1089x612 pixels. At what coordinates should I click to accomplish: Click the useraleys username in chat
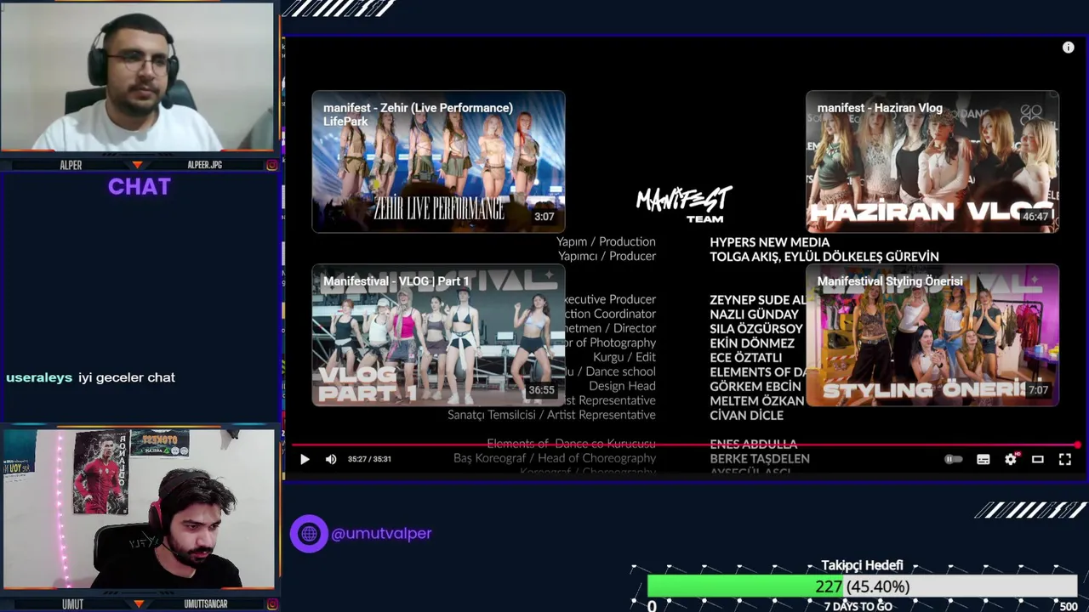click(39, 377)
